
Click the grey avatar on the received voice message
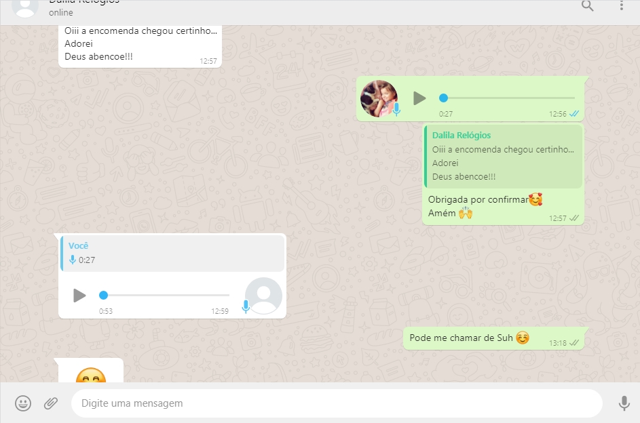pyautogui.click(x=264, y=296)
